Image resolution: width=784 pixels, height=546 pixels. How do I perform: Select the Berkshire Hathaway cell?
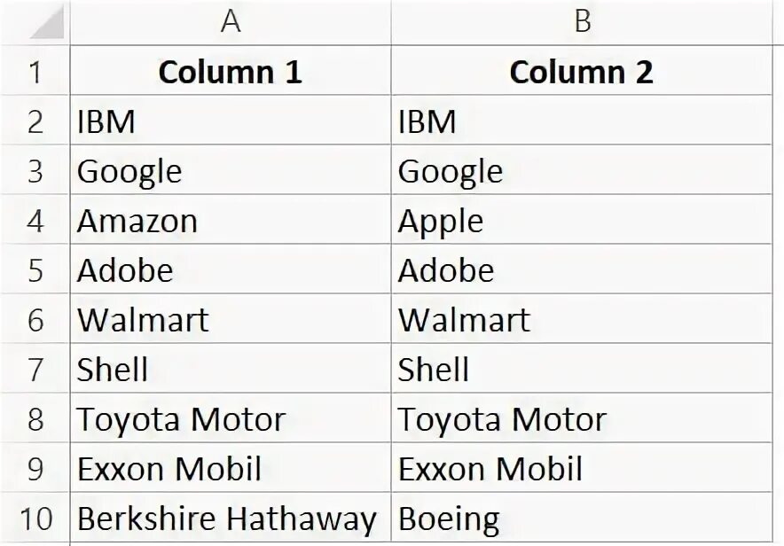(231, 518)
